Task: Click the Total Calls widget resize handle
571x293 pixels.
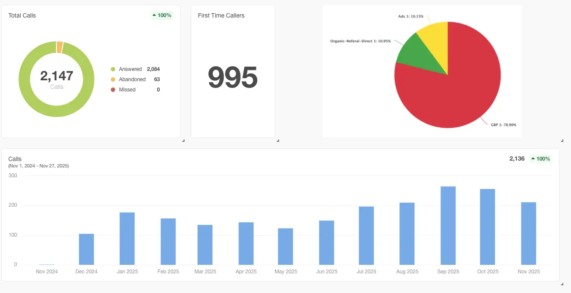Action: pos(183,140)
